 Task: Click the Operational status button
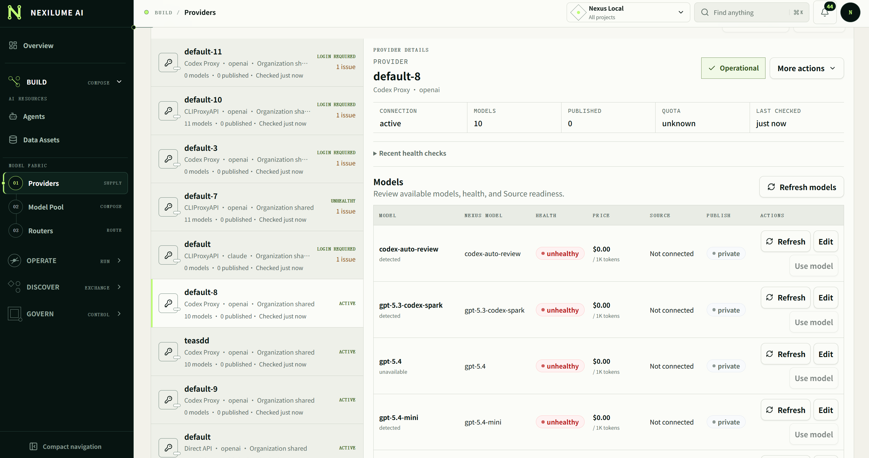point(733,68)
